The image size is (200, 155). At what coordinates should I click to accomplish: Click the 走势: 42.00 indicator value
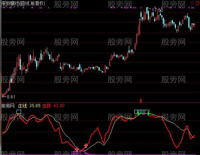[x=53, y=106]
